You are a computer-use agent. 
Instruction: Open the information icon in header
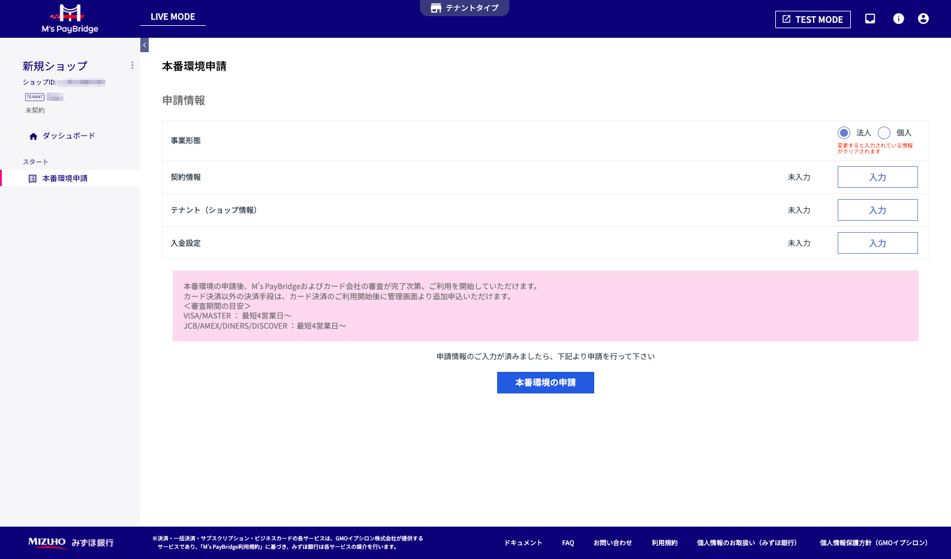[898, 19]
